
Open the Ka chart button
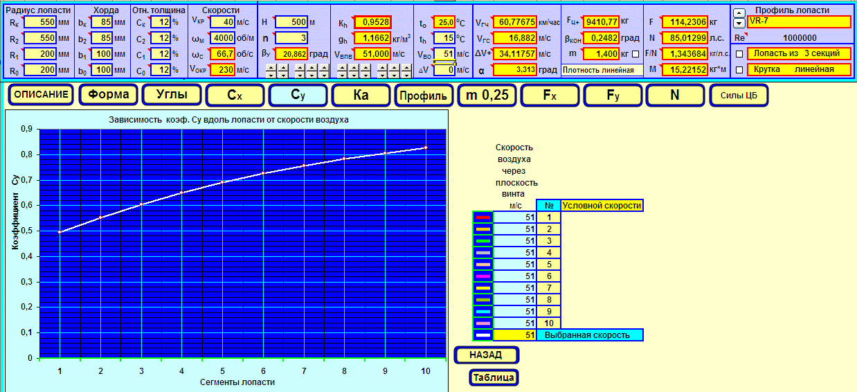(361, 96)
